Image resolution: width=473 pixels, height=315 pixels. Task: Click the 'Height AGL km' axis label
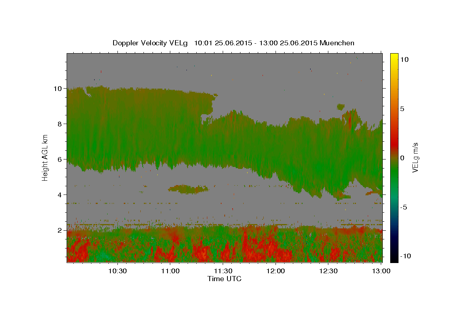pos(45,157)
